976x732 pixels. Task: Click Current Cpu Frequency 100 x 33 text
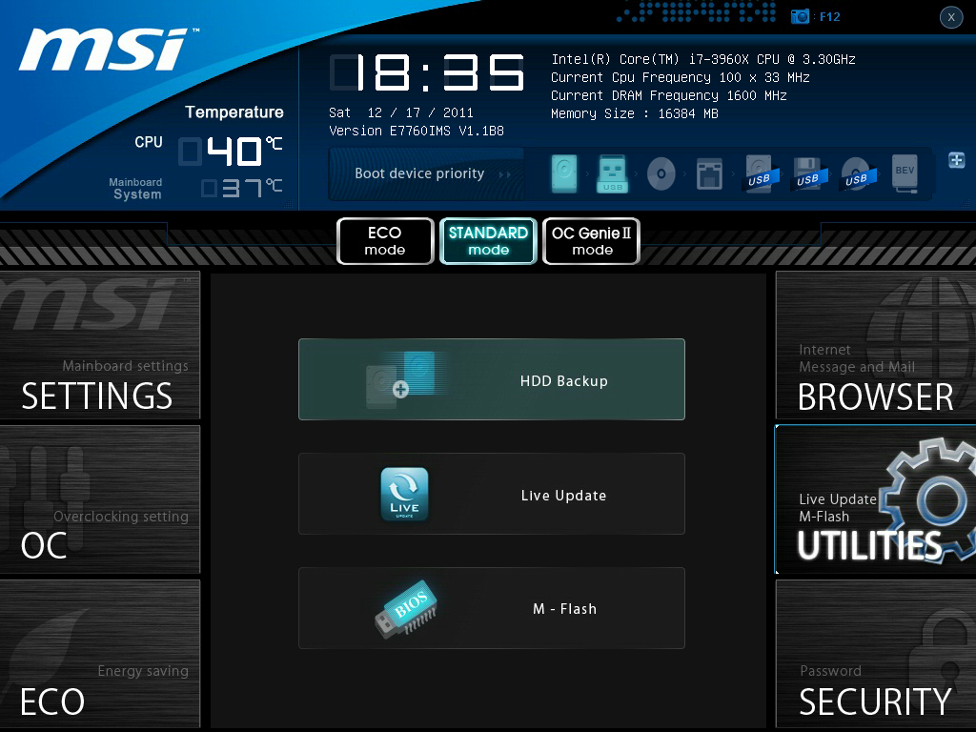pyautogui.click(x=680, y=77)
